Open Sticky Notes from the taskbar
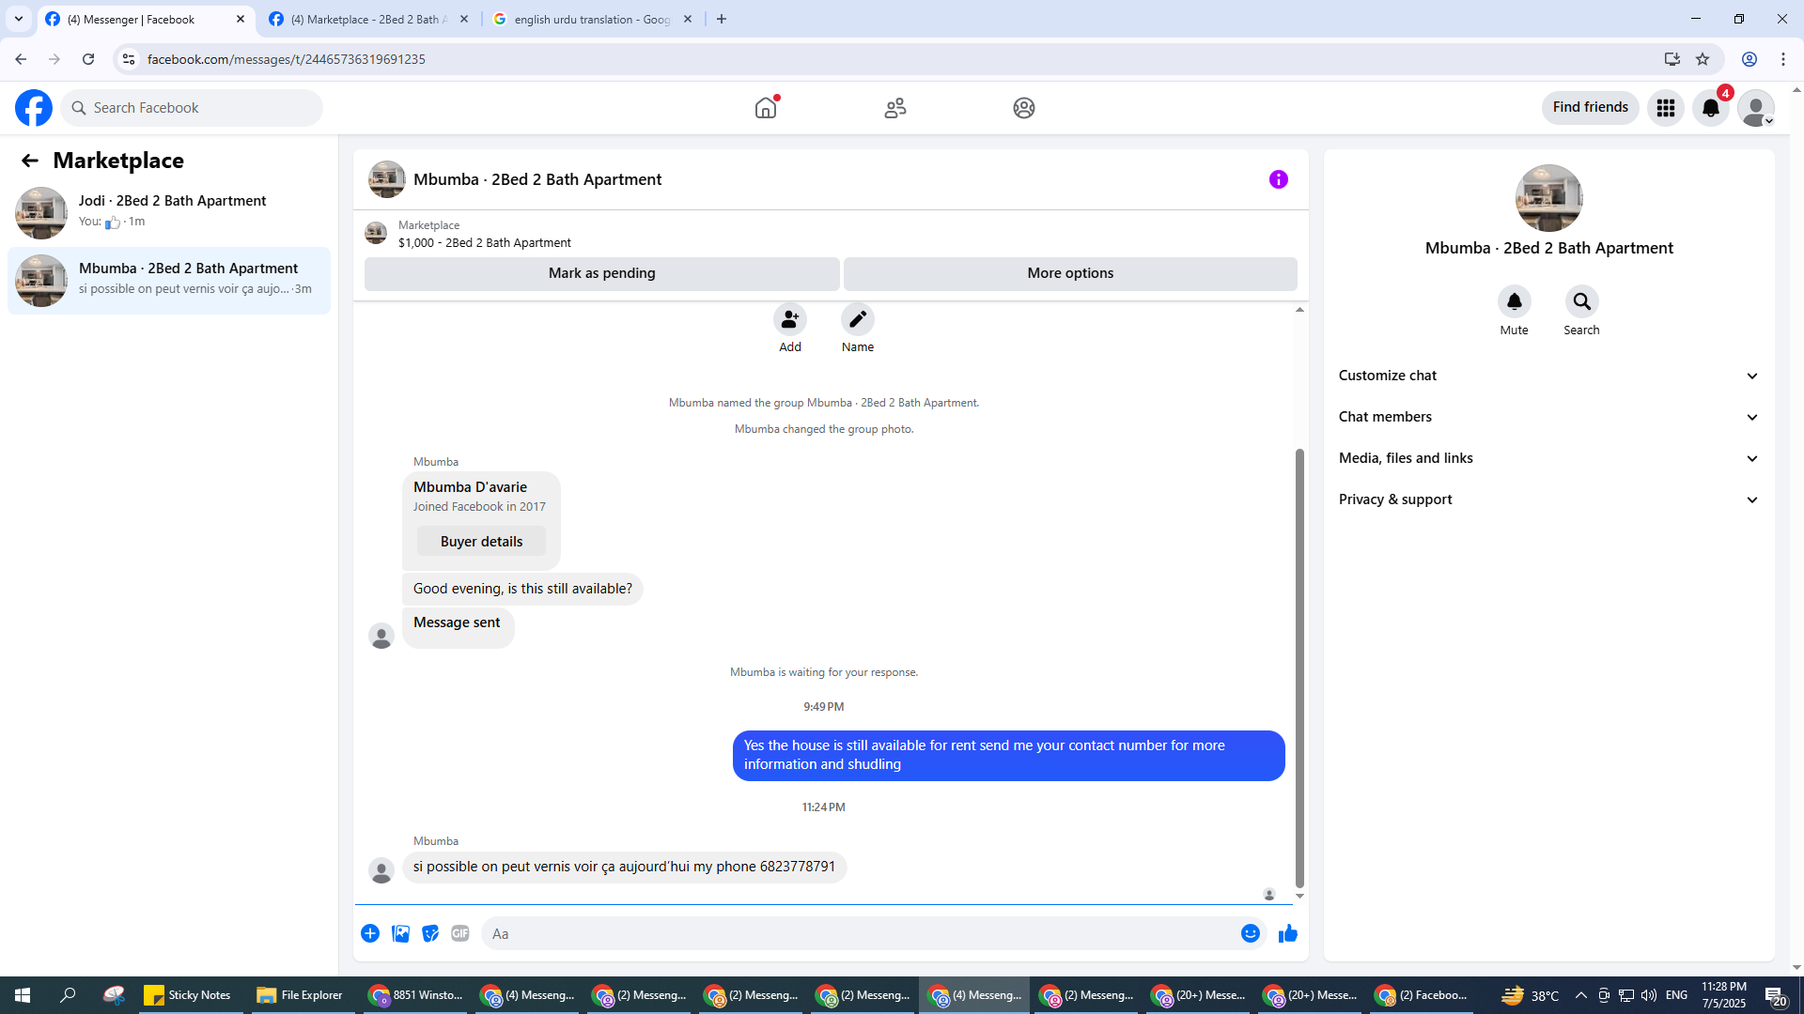1804x1014 pixels. [x=188, y=995]
